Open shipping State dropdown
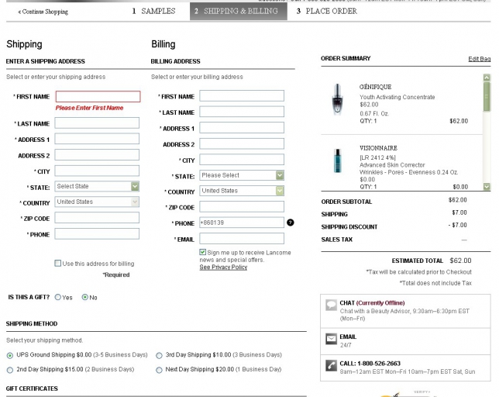The image size is (499, 397). point(97,186)
